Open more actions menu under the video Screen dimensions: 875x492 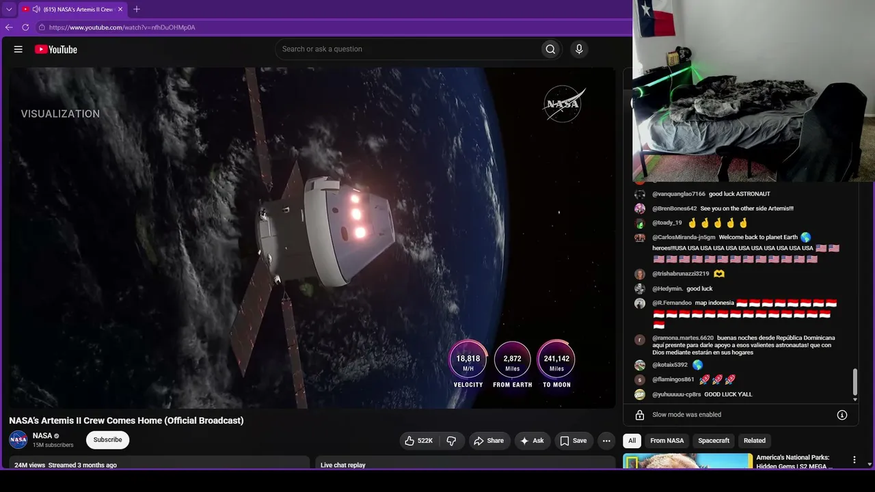(x=606, y=441)
